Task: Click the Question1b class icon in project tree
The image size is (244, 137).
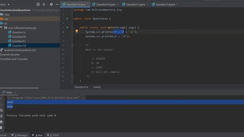Action: point(10,37)
